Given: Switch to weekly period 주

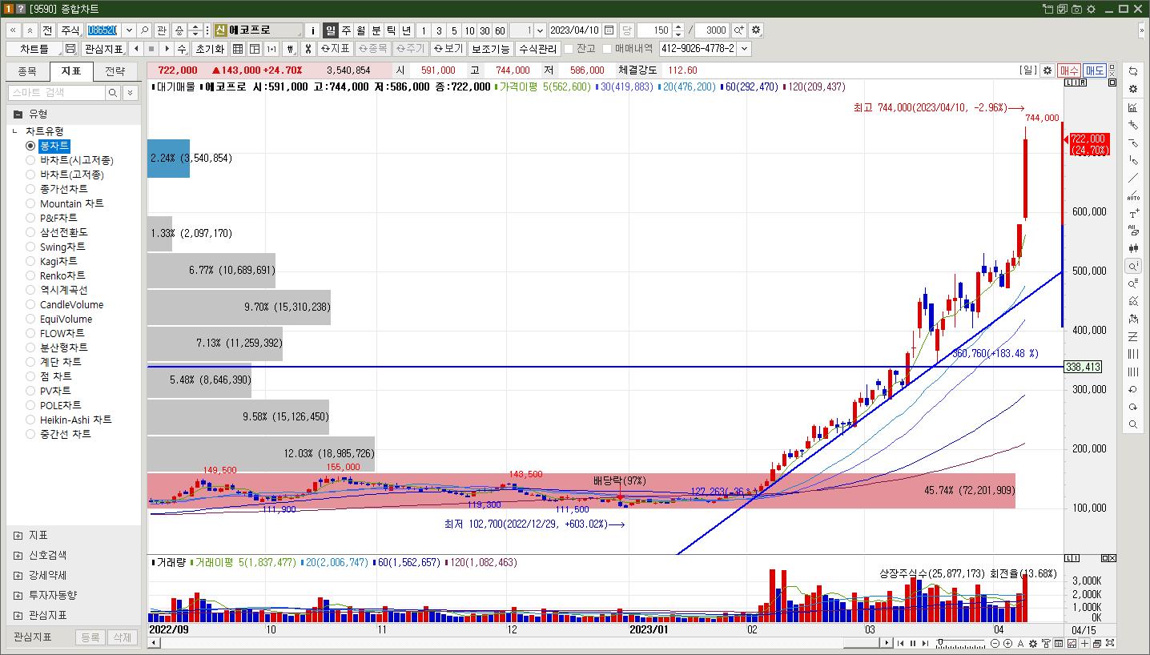Looking at the screenshot, I should (x=346, y=30).
